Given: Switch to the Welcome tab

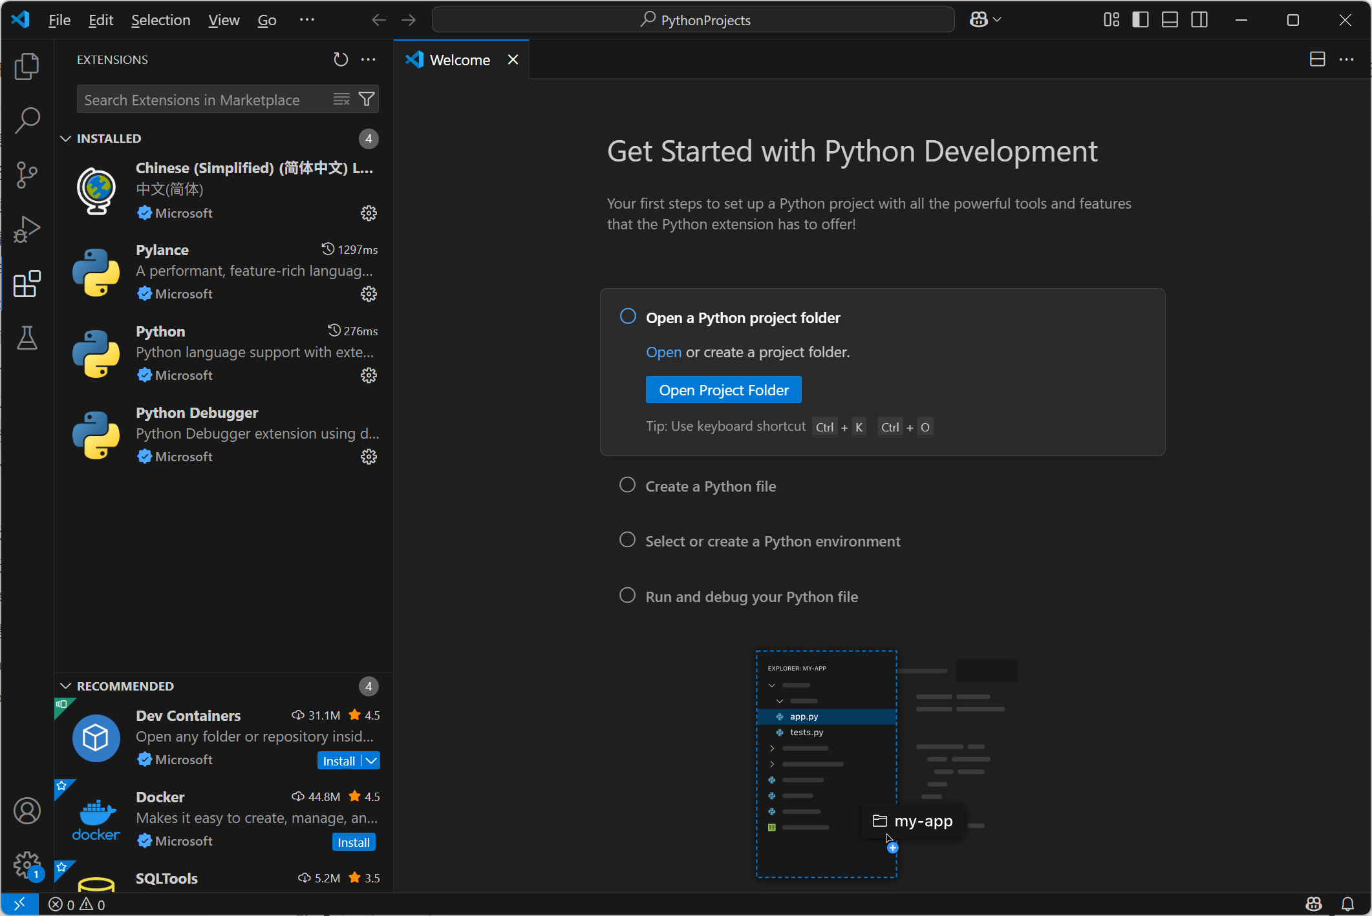Looking at the screenshot, I should coord(459,59).
